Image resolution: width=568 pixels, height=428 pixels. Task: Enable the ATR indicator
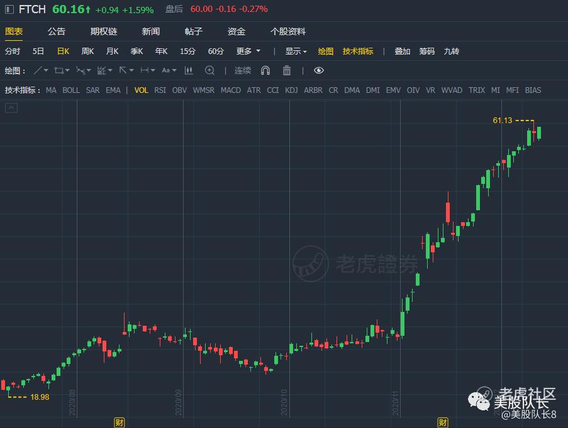click(x=253, y=90)
